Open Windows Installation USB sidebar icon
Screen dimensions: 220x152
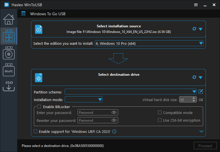9,53
